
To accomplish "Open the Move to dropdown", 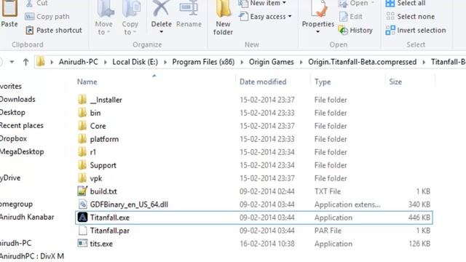I will click(104, 17).
